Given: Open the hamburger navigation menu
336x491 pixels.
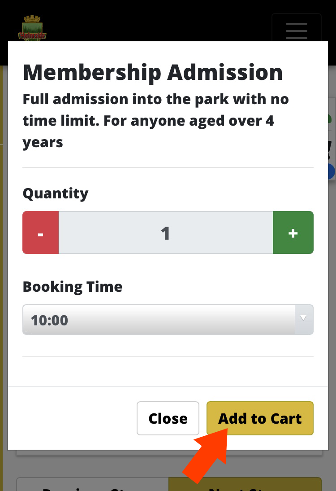Looking at the screenshot, I should pyautogui.click(x=296, y=27).
